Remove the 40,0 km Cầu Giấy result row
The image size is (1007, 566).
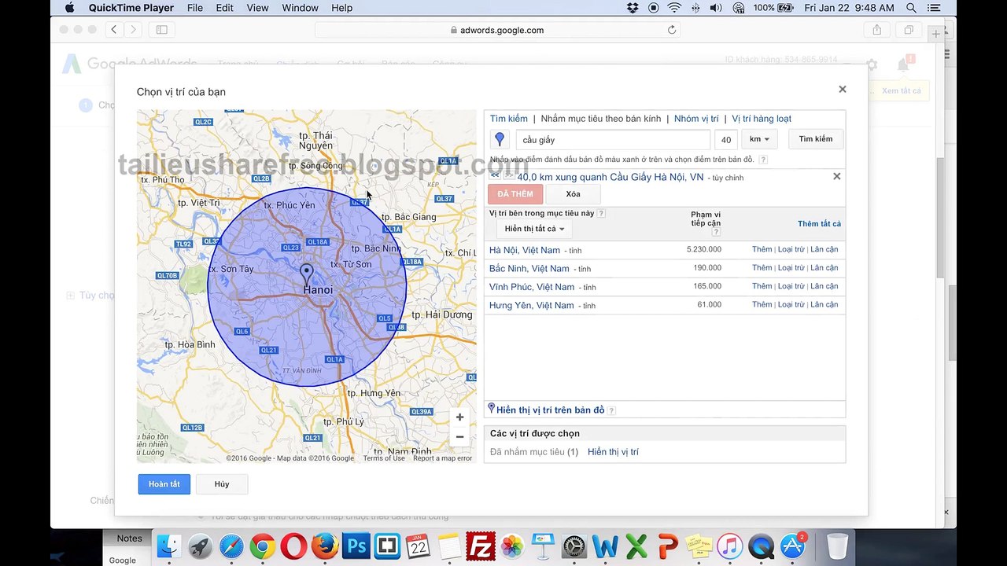tap(837, 176)
